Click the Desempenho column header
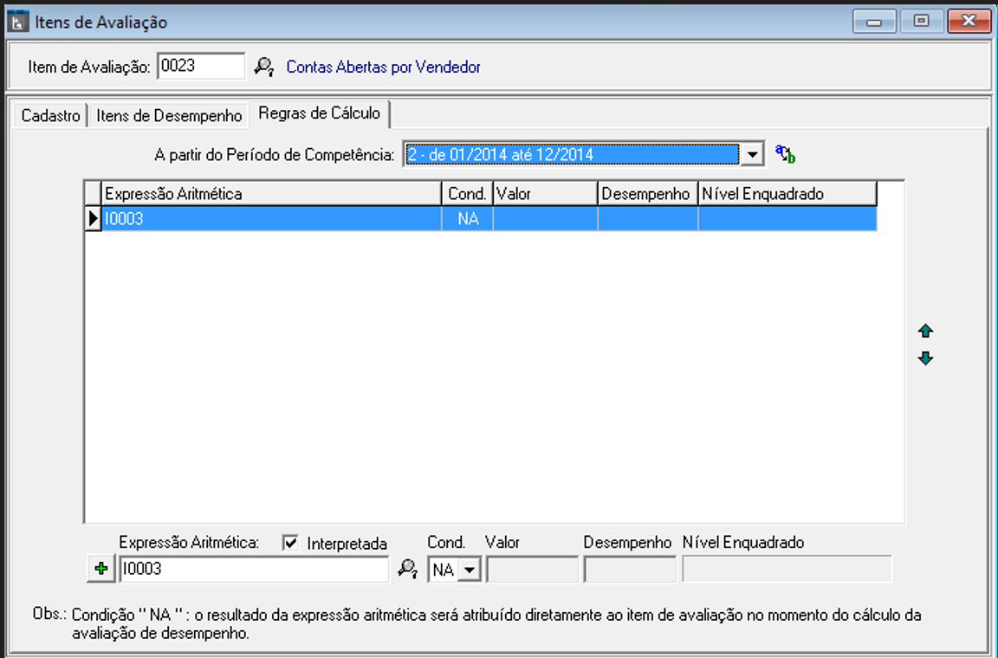The image size is (998, 658). [647, 194]
